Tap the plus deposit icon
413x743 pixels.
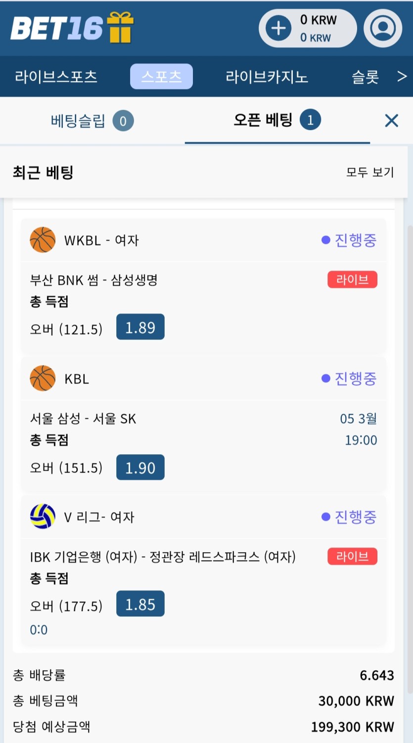(278, 28)
